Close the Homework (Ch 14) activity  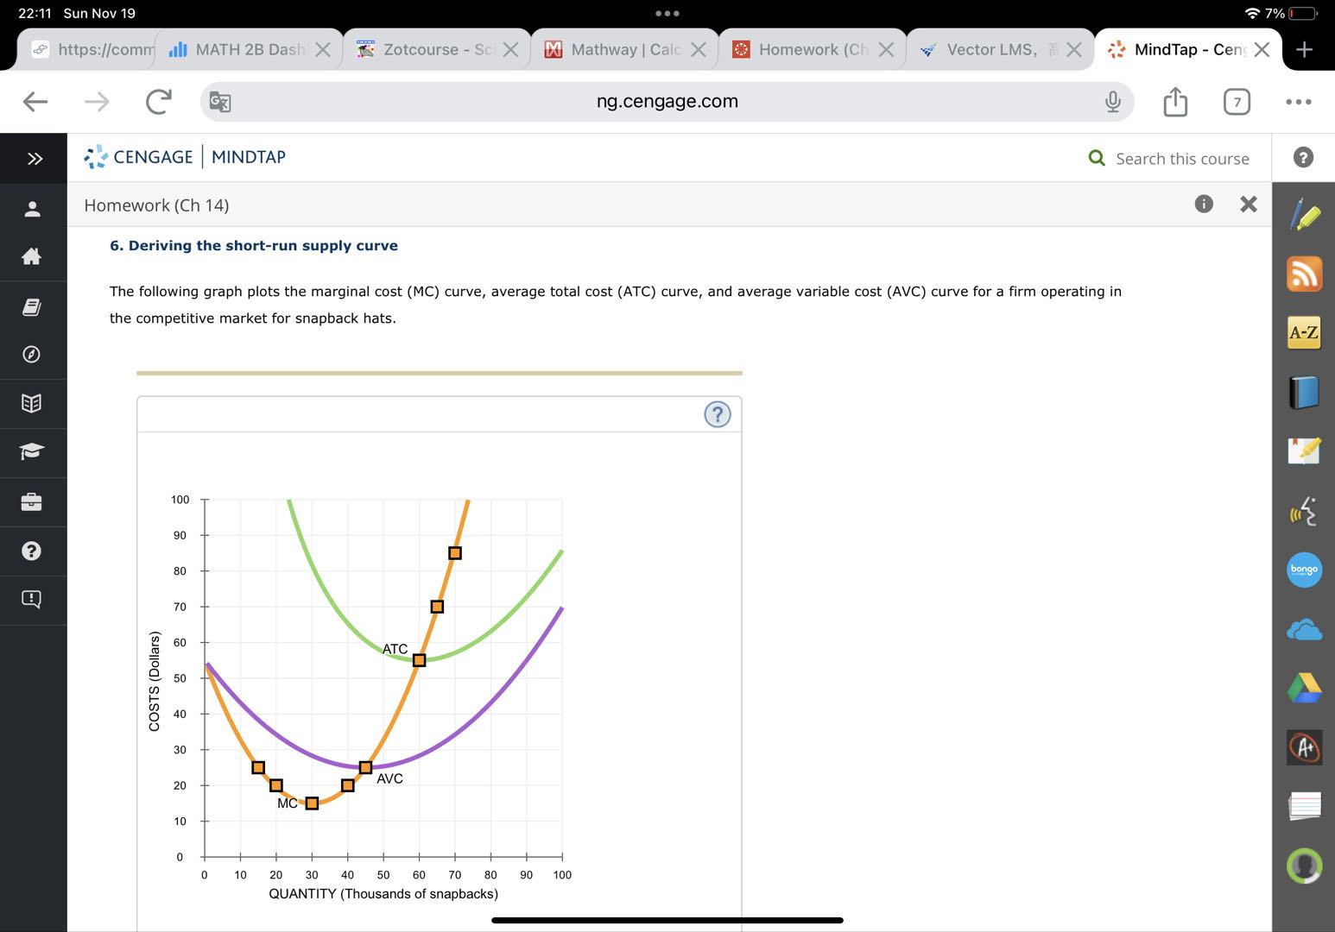(x=1248, y=204)
